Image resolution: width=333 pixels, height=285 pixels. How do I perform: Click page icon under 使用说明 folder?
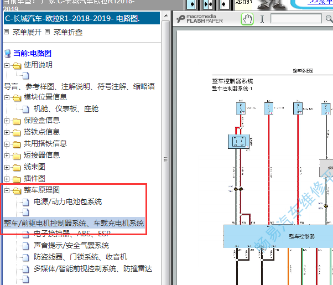[26, 75]
